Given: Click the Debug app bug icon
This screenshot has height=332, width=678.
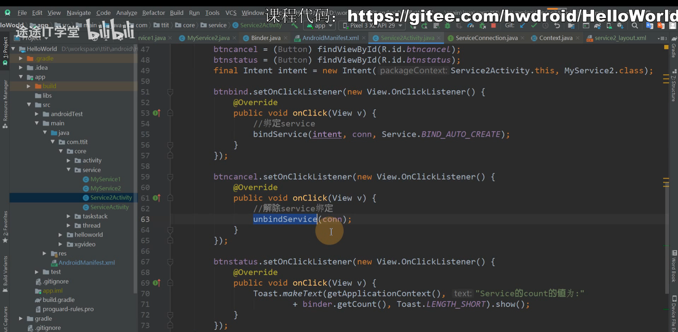Looking at the screenshot, I should 447,25.
